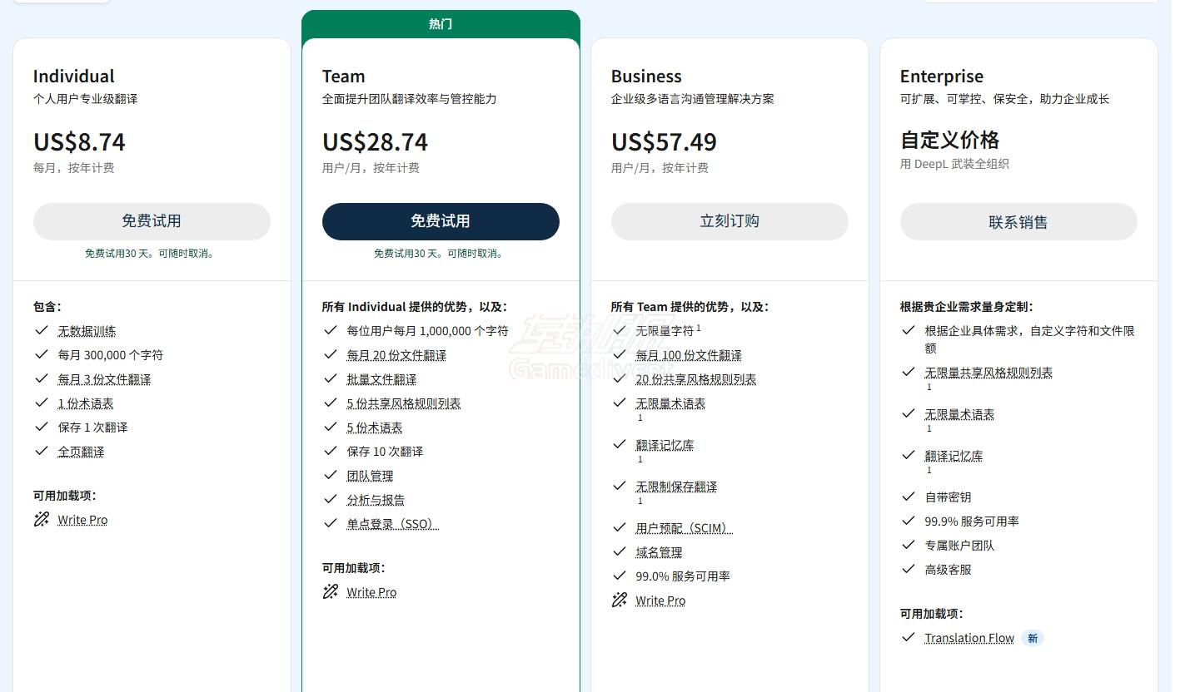This screenshot has height=692, width=1185.
Task: Open the 批量文件翻译 feature link
Action: click(x=381, y=379)
